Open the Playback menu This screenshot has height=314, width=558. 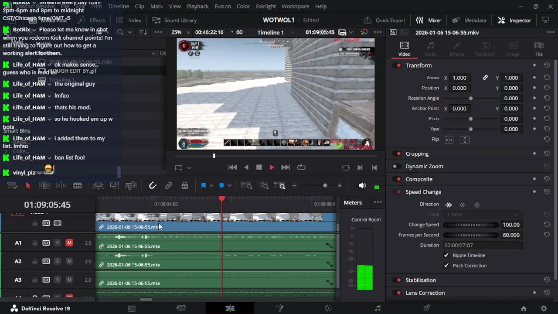(x=197, y=7)
